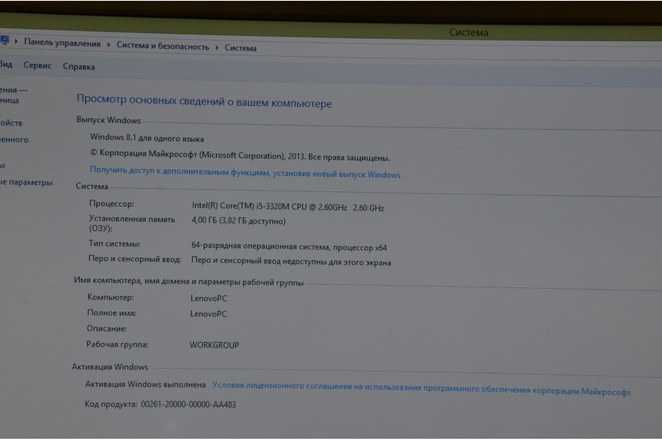Image resolution: width=662 pixels, height=440 pixels.
Task: Select Компьютер value LenovoPC
Action: pyautogui.click(x=209, y=298)
